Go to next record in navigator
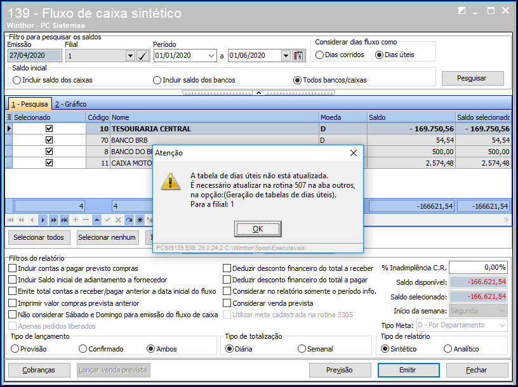Viewport: 518px width, 387px height. tap(43, 220)
